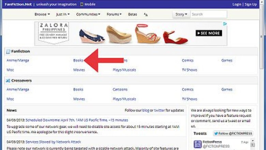Click the Sign Up link

point(251,4)
